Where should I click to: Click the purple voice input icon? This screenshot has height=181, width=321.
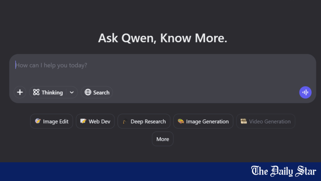click(x=305, y=92)
